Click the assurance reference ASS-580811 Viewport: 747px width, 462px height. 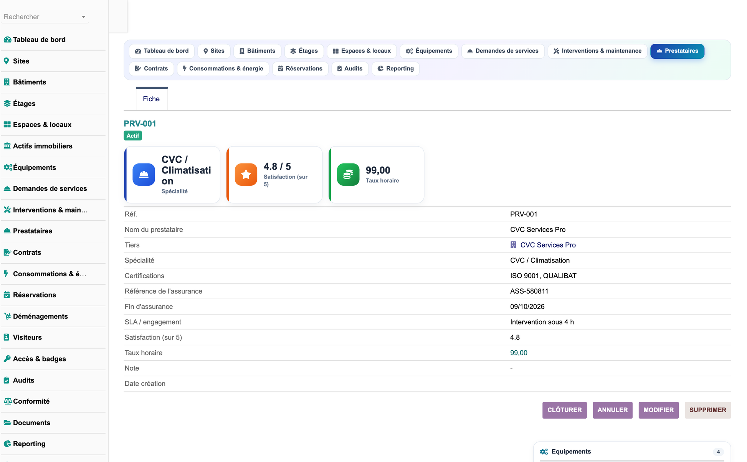[529, 291]
